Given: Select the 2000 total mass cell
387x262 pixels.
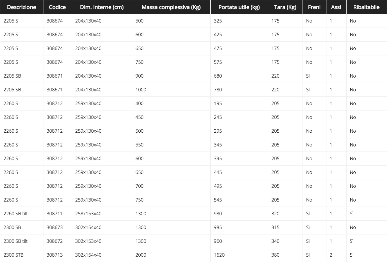Looking at the screenshot, I should pos(141,255).
